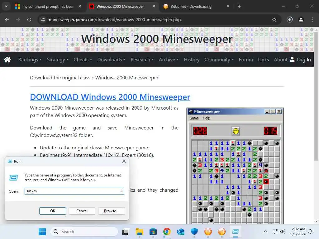The height and width of the screenshot is (239, 319).
Task: Open the Chrome profile icon
Action: point(301,20)
